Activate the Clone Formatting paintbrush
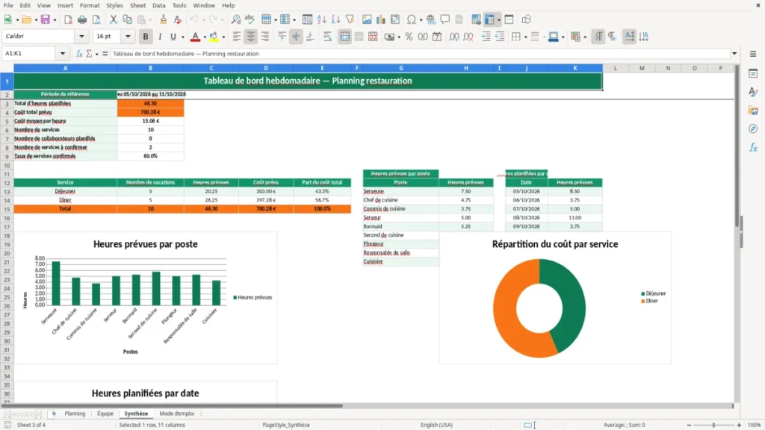The height and width of the screenshot is (430, 765). [x=164, y=19]
